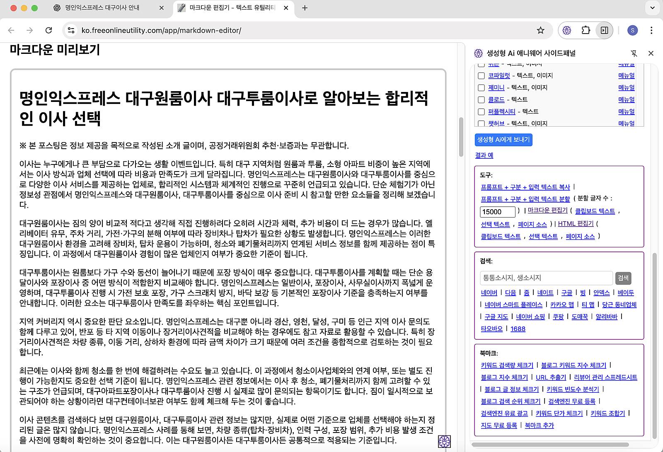
Task: Open a new browser tab
Action: (305, 8)
